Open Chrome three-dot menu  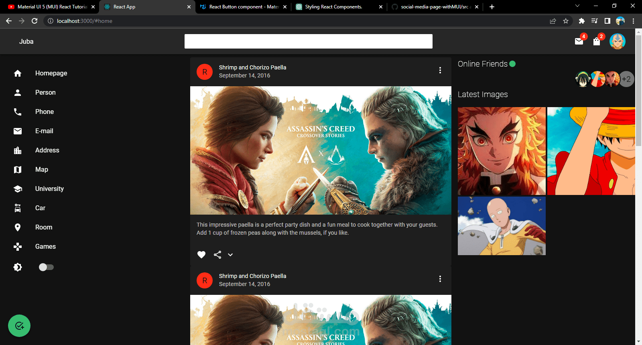pyautogui.click(x=634, y=21)
